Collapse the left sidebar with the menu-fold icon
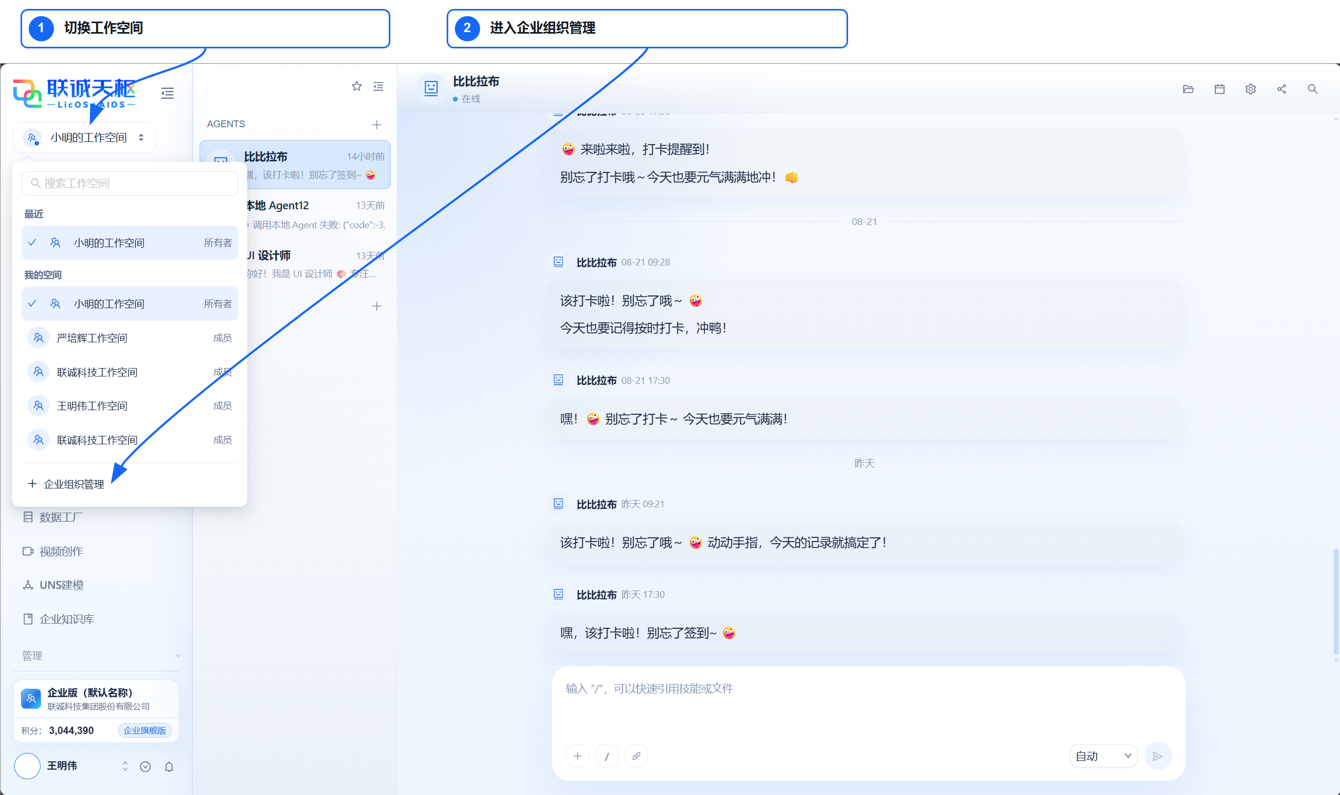 click(167, 93)
